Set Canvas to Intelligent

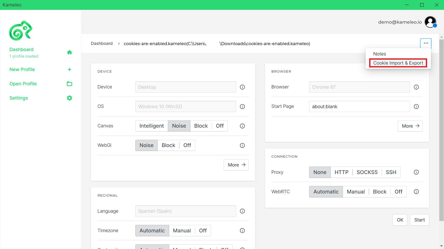[x=152, y=126]
